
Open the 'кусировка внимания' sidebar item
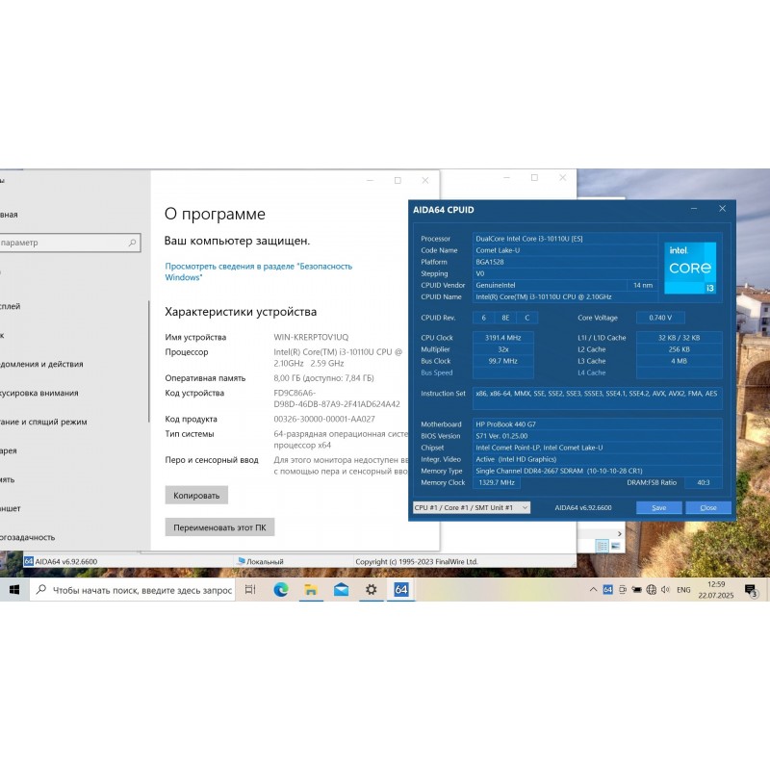[x=39, y=394]
